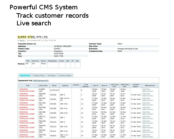Switch to the Activities tab

(x=52, y=75)
